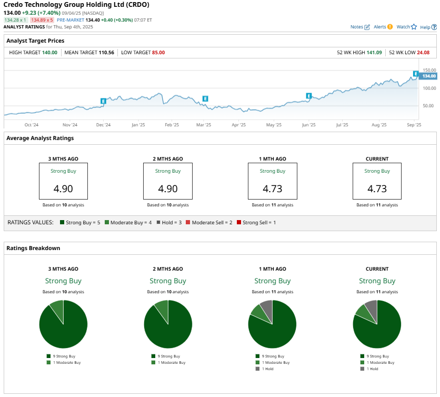The width and height of the screenshot is (440, 397).
Task: Click the LOW TARGET 85.00 value
Action: pyautogui.click(x=158, y=53)
